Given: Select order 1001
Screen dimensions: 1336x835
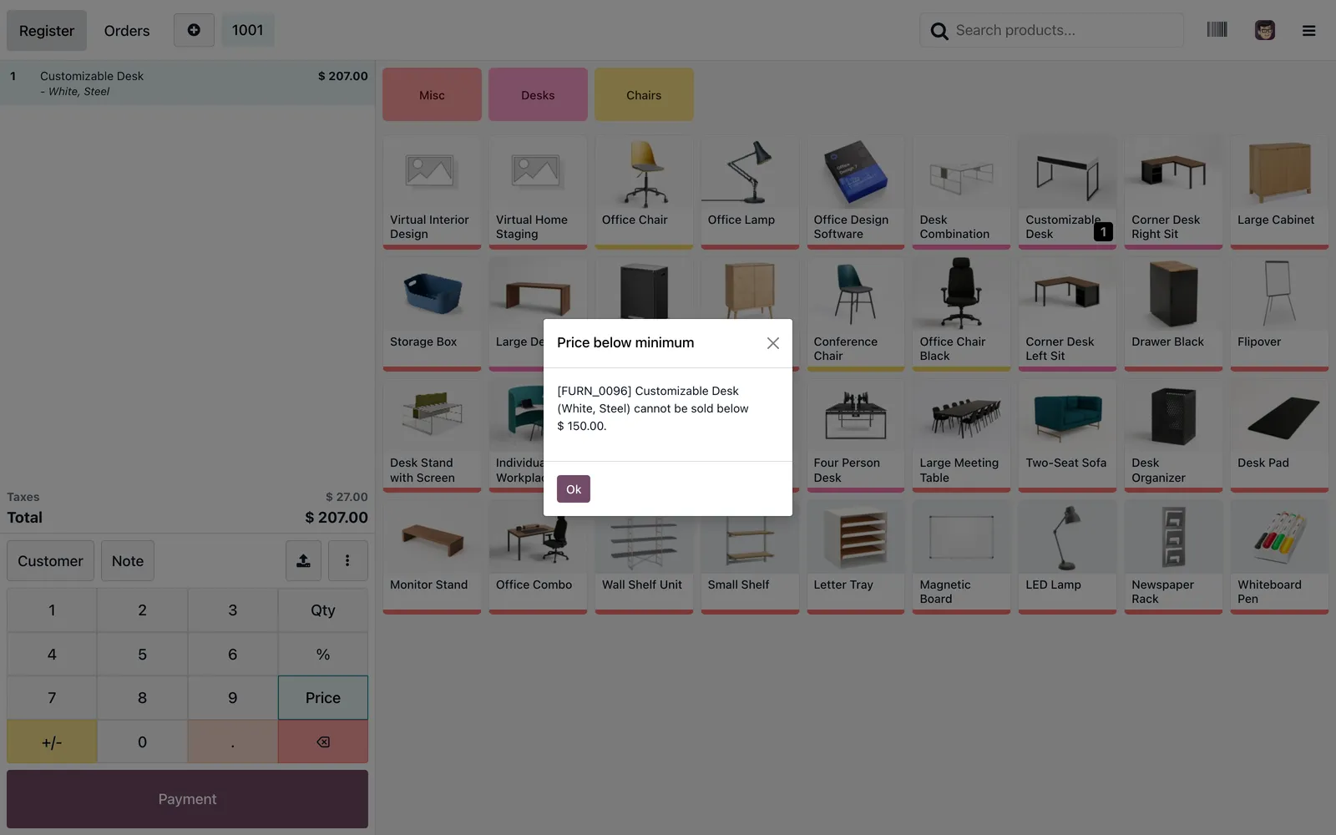Looking at the screenshot, I should [x=248, y=30].
